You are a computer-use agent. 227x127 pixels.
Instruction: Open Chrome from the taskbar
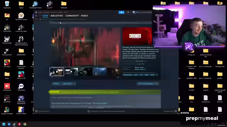(25, 124)
